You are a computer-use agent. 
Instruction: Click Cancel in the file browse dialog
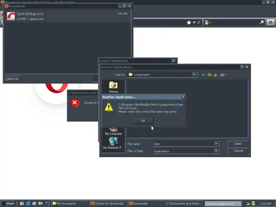238,151
